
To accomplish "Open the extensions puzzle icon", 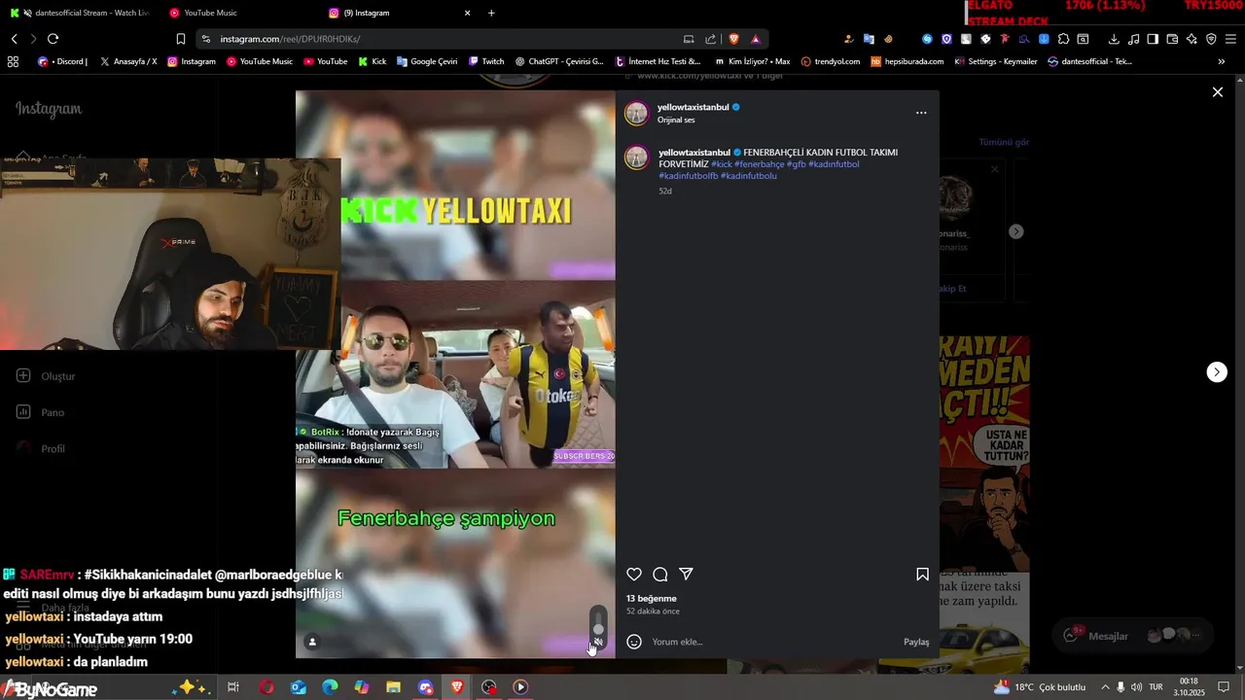I will point(1063,39).
